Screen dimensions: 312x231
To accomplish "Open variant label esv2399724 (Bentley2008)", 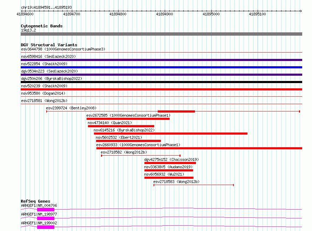I will point(71,108).
